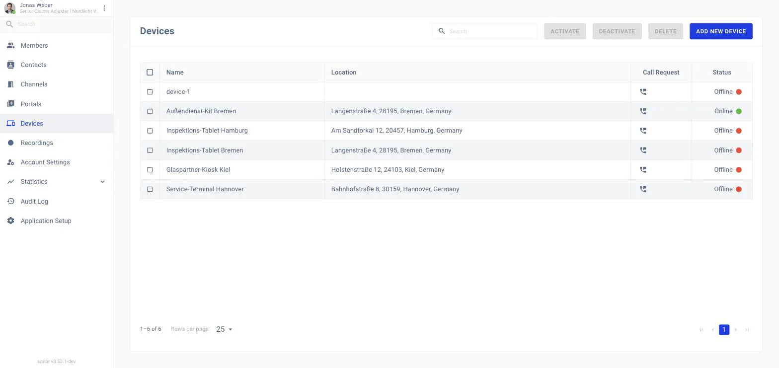
Task: Click the sidebar search field
Action: point(57,24)
